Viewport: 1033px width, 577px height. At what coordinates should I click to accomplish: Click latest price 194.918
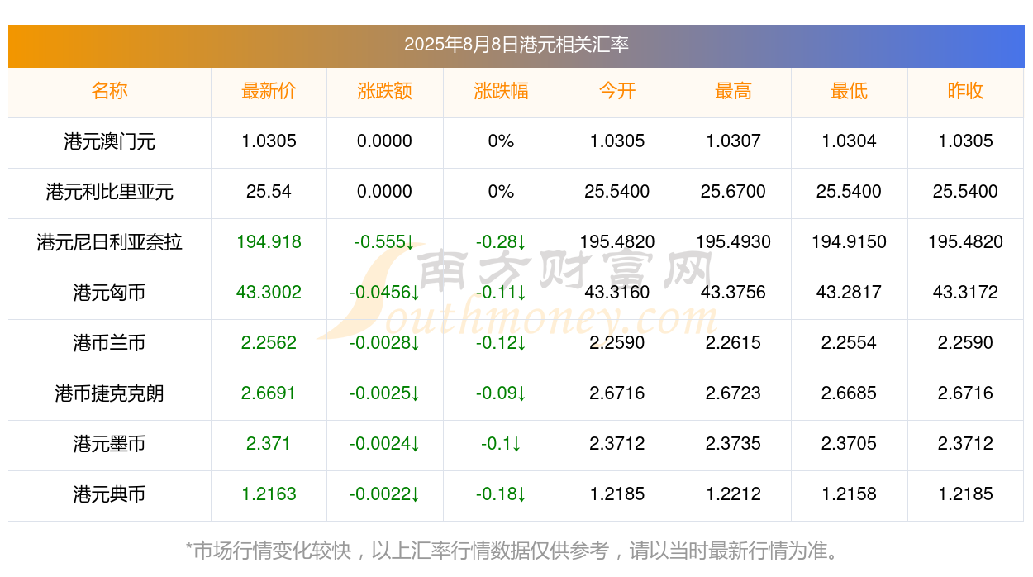269,242
